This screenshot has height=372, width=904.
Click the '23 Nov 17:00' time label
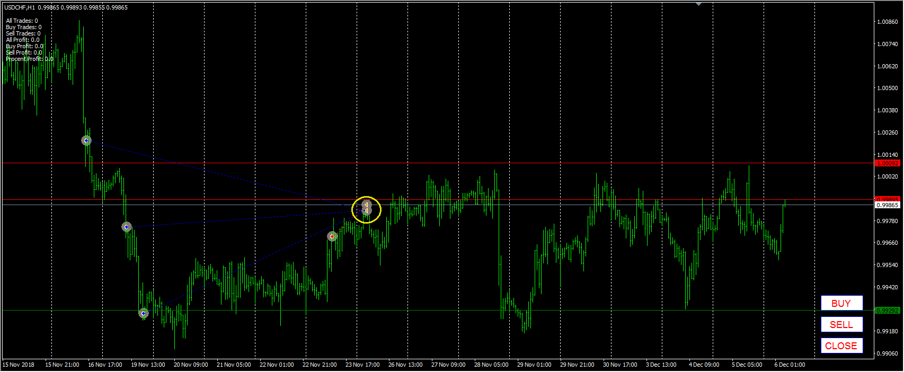[362, 365]
